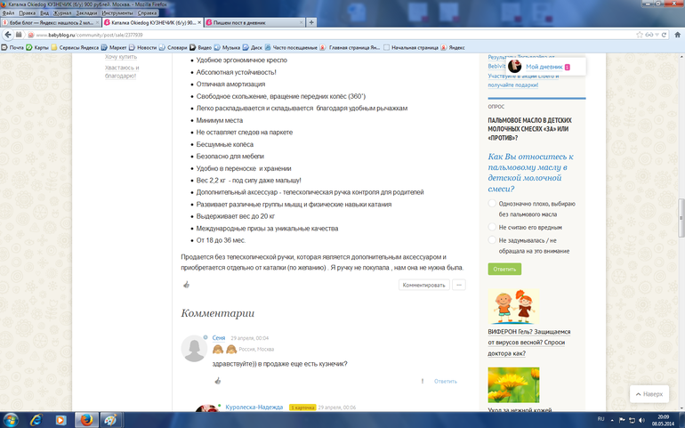Click the page vertical scrollbar thumb

681,218
